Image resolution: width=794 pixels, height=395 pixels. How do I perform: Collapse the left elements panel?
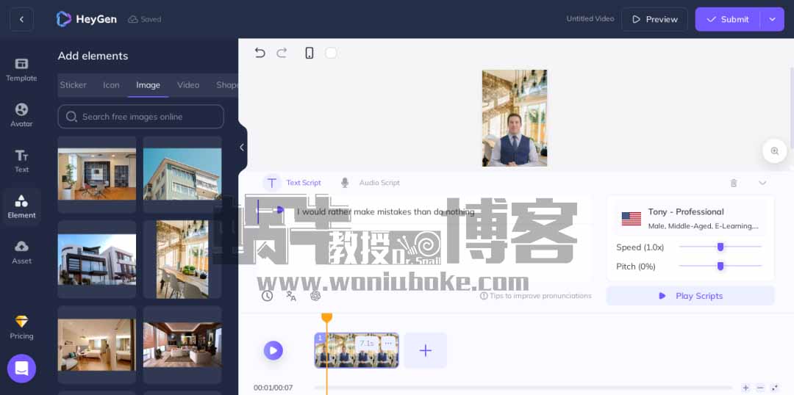(x=242, y=147)
